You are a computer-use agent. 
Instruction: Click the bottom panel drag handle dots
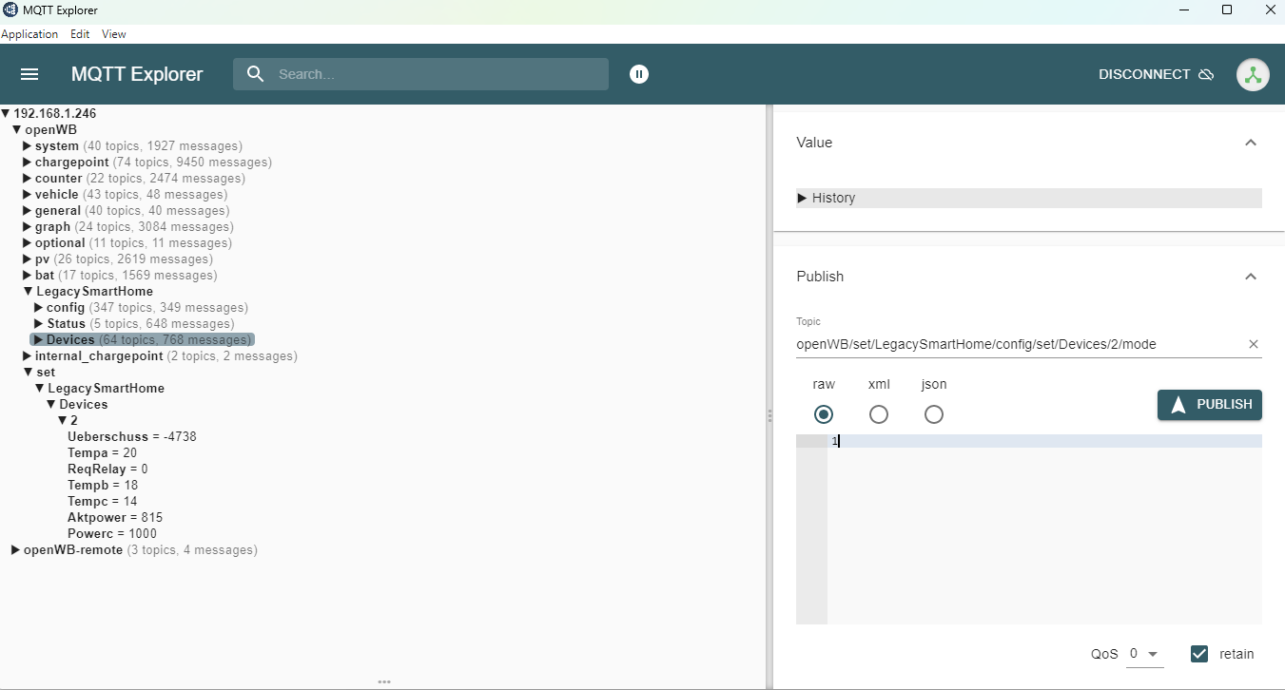pos(384,681)
